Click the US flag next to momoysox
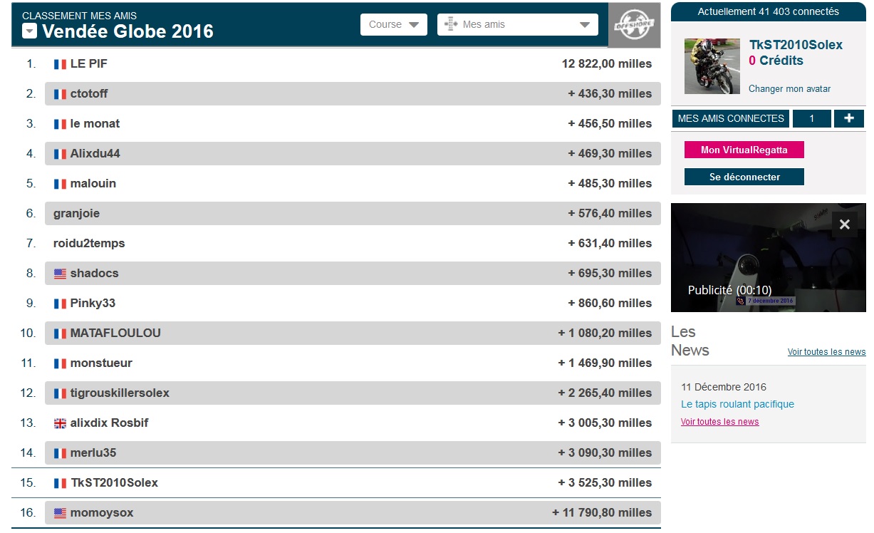Viewport: 874px width, 533px height. pos(60,513)
